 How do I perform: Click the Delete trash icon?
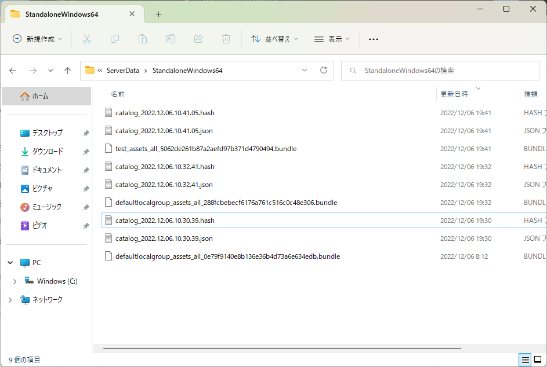[226, 39]
